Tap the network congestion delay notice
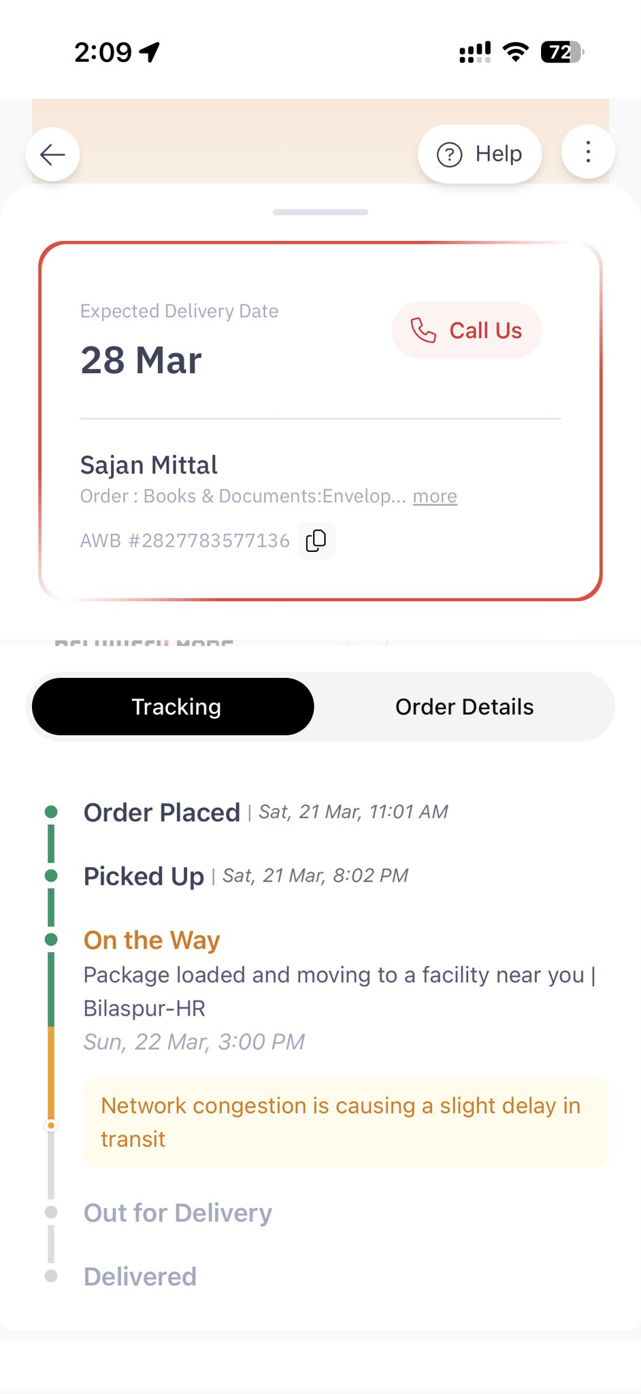Screen dimensions: 641x1394 (x=345, y=1122)
